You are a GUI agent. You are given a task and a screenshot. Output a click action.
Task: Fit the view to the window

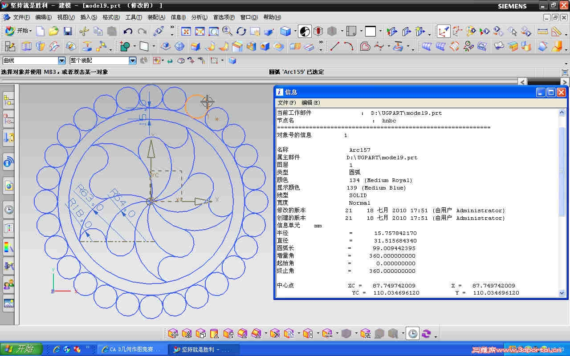pyautogui.click(x=186, y=31)
